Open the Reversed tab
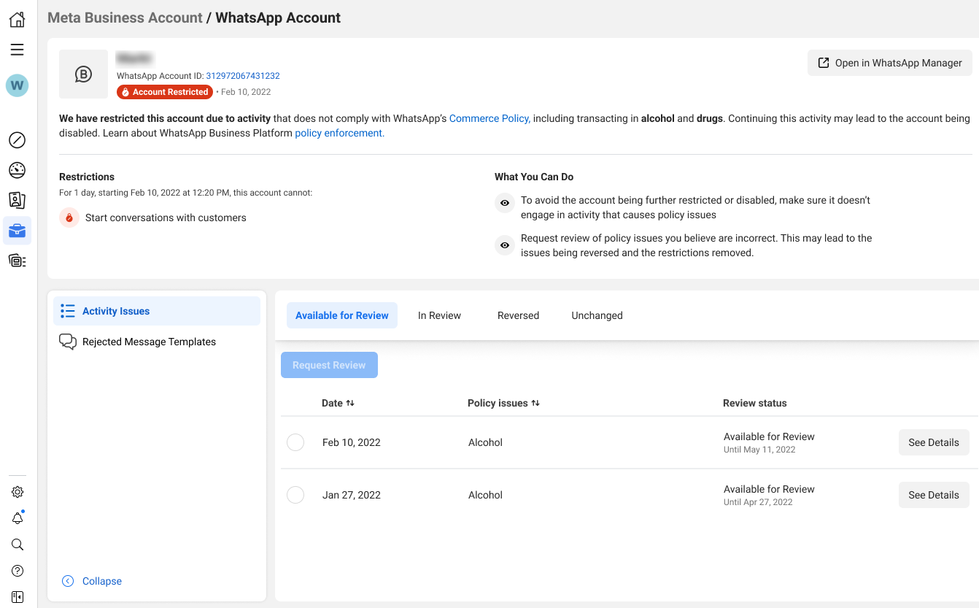 click(518, 315)
